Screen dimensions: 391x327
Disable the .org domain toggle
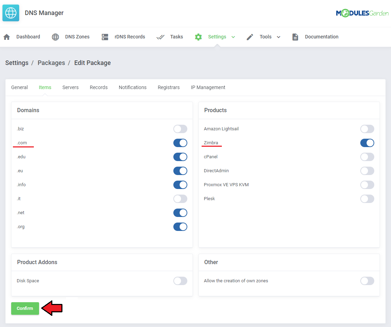[x=180, y=227]
